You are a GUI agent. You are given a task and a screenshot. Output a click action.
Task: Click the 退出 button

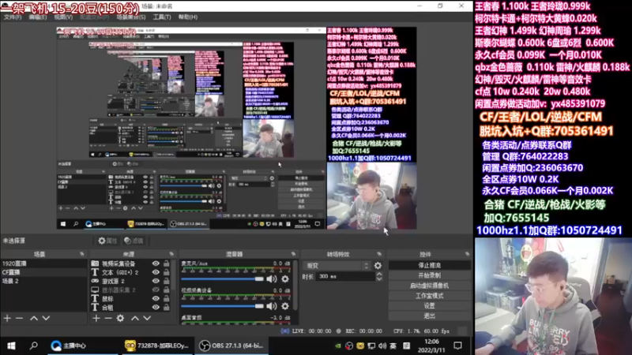429,316
